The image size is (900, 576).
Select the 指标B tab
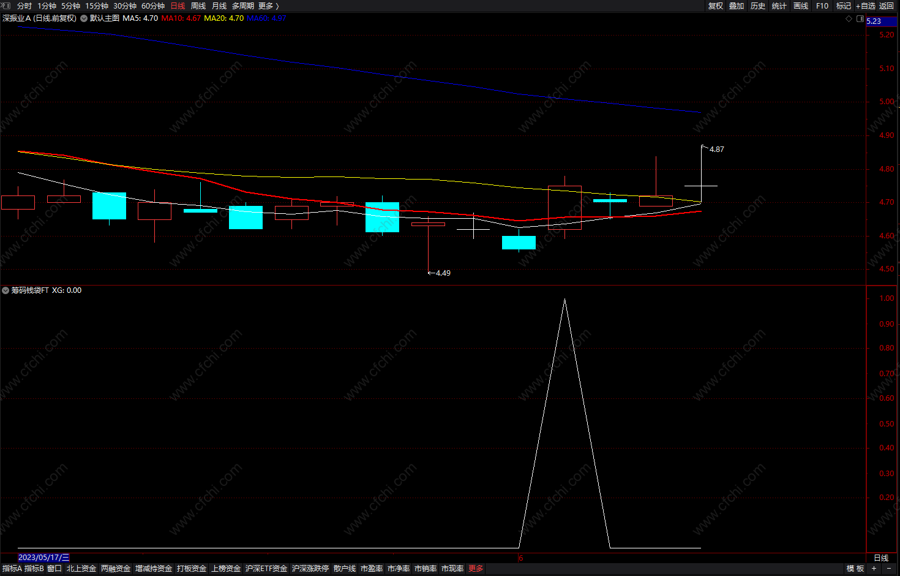34,569
